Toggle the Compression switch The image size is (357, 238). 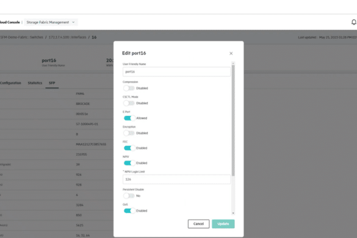click(x=129, y=88)
